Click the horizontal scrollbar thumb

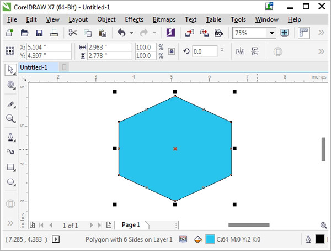pyautogui.click(x=249, y=225)
